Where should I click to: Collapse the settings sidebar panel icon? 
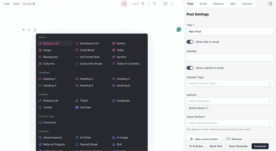pyautogui.click(x=270, y=4)
